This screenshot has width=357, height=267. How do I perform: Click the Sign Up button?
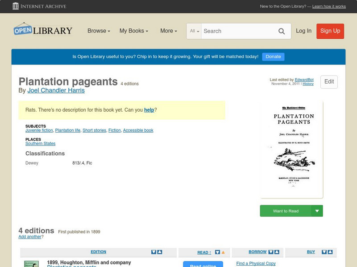[330, 31]
